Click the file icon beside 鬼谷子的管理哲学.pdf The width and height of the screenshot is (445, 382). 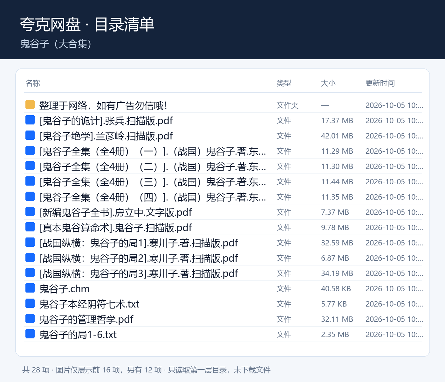pos(30,319)
